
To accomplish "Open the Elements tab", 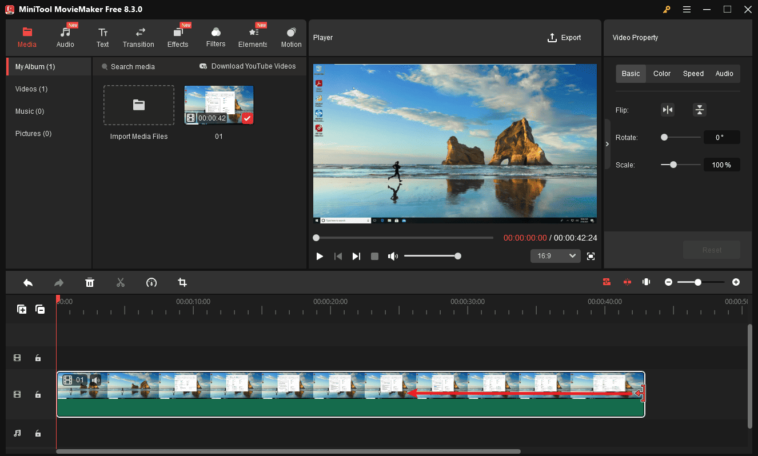I will coord(253,37).
